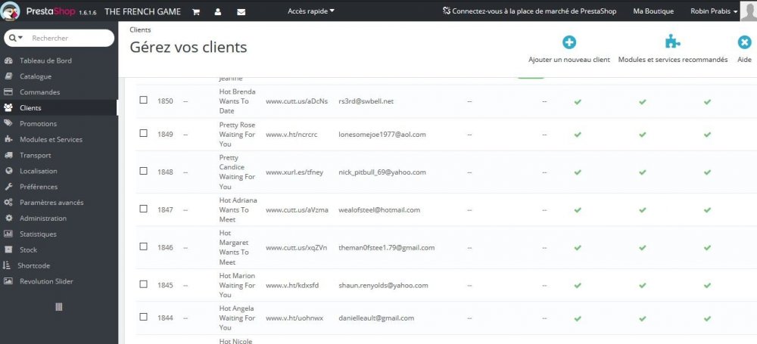The height and width of the screenshot is (344, 757).
Task: Go to Modules et Services menu
Action: click(x=51, y=139)
